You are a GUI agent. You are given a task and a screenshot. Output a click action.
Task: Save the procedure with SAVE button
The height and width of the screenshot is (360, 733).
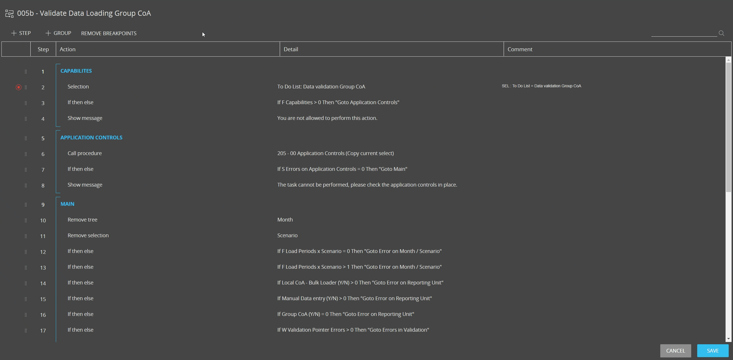tap(712, 351)
